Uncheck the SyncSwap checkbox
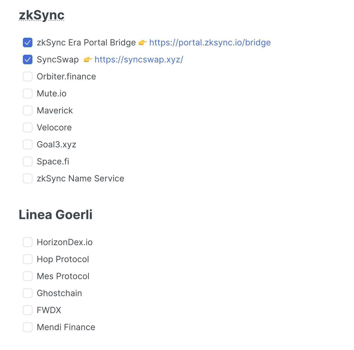 tap(28, 59)
